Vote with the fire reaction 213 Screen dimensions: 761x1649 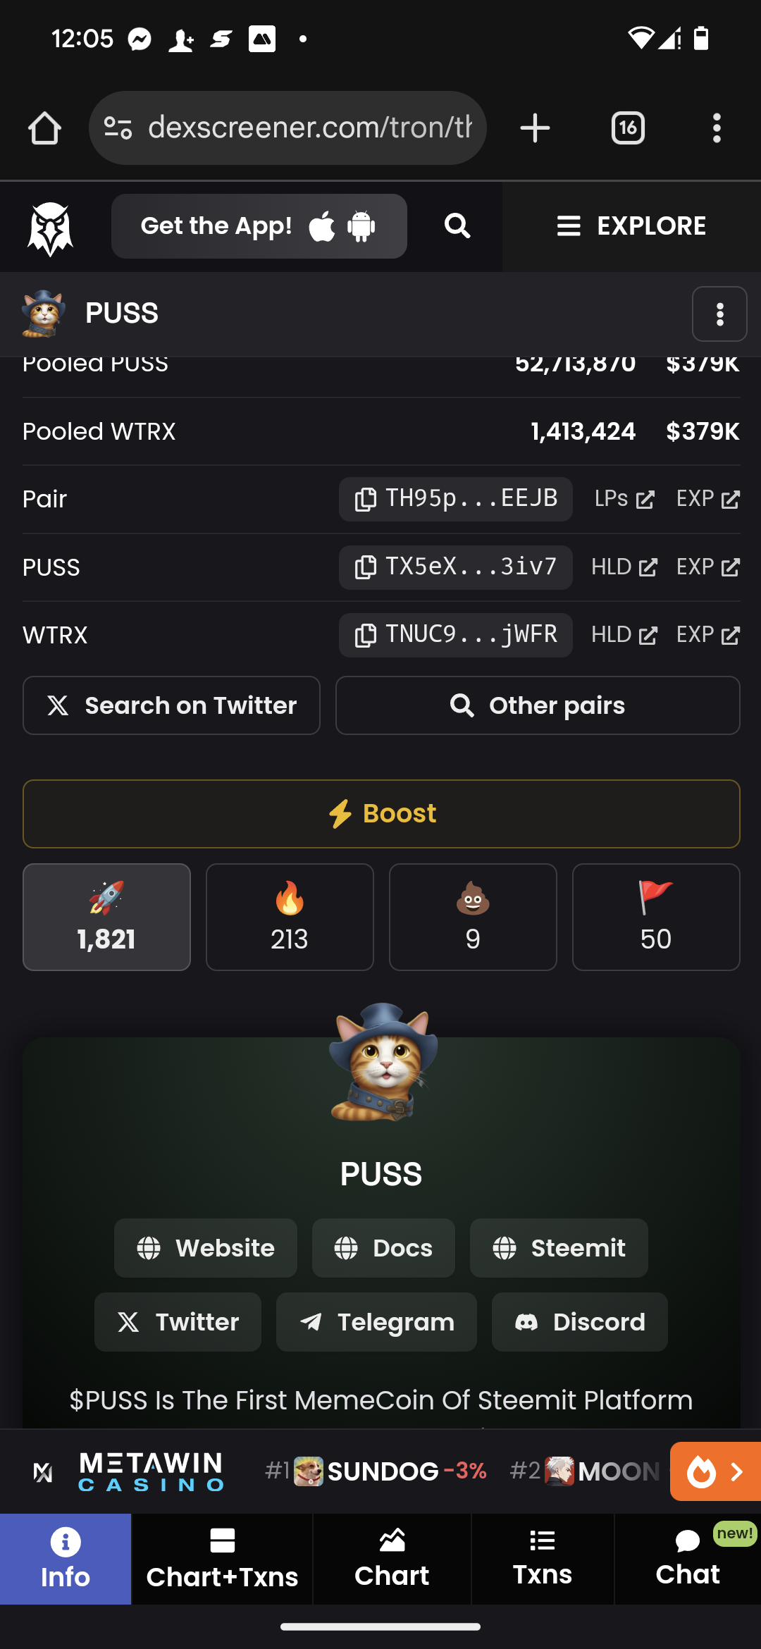coord(290,917)
